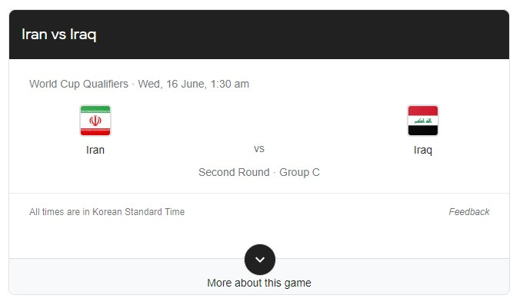This screenshot has width=523, height=305.
Task: Select the 'More about this game' label
Action: (x=259, y=283)
